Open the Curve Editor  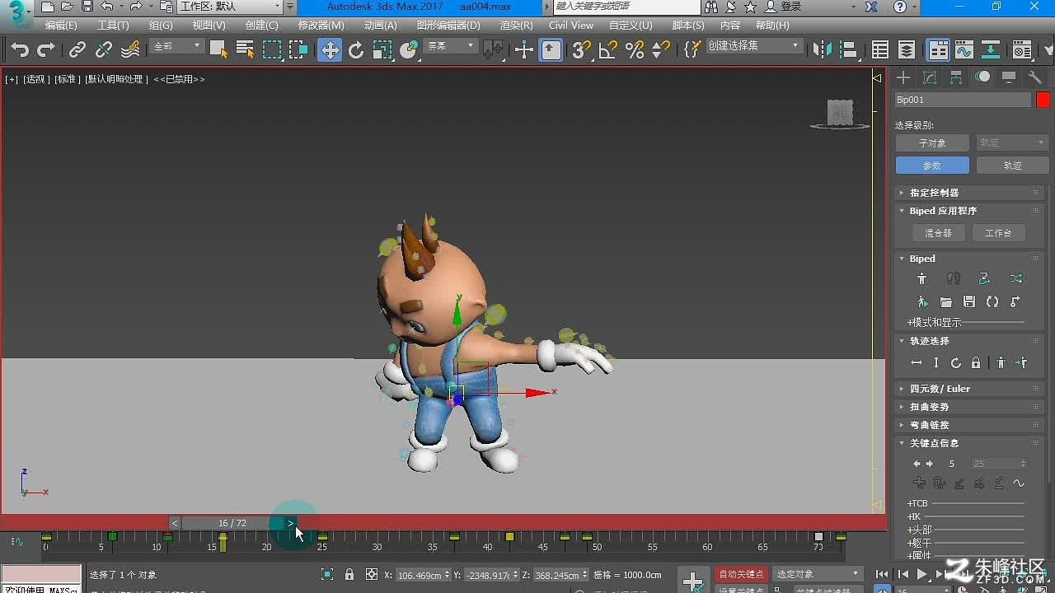click(x=964, y=50)
